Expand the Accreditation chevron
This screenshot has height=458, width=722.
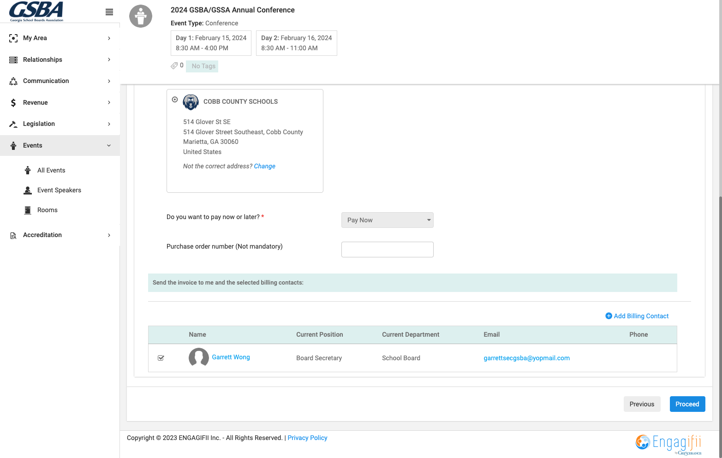pyautogui.click(x=109, y=235)
